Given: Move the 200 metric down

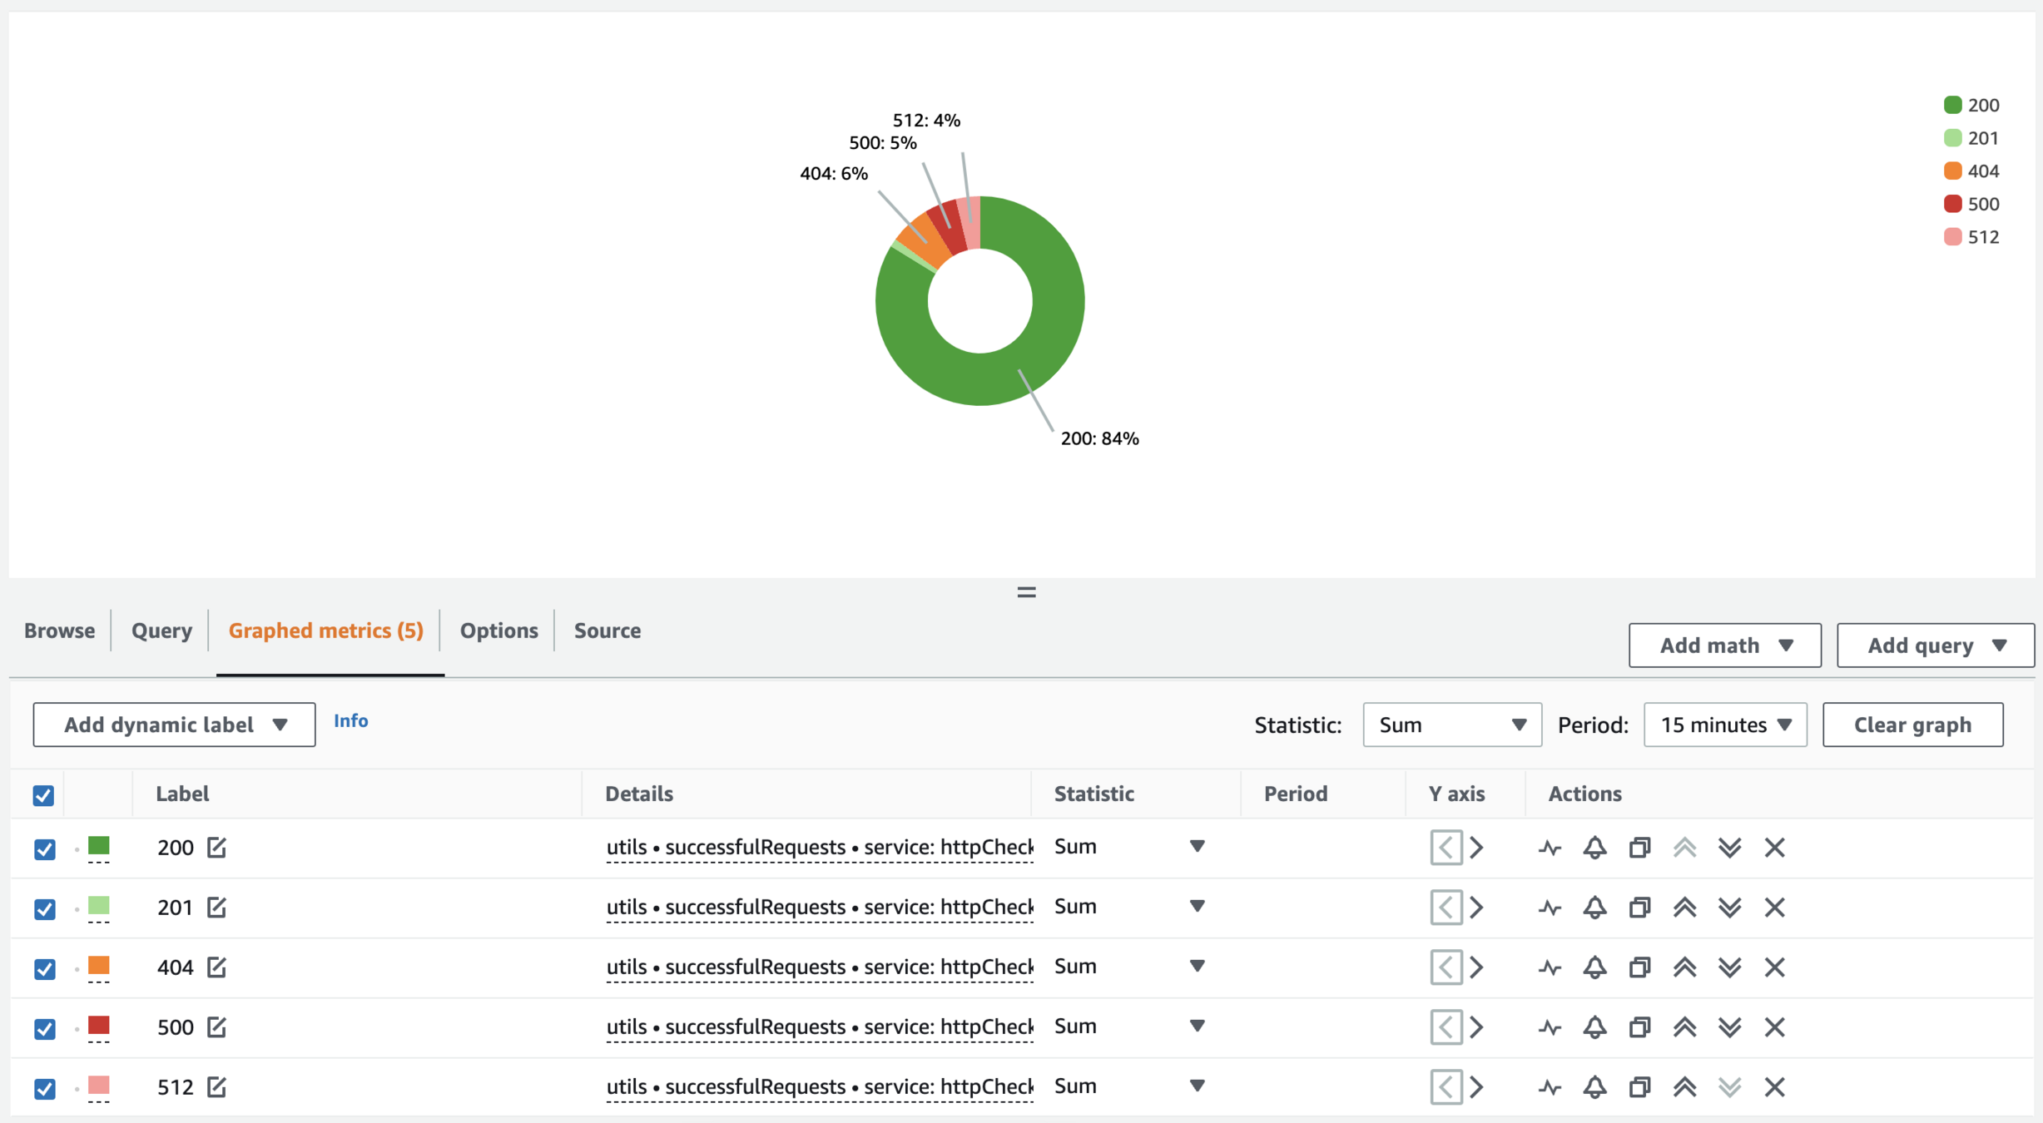Looking at the screenshot, I should point(1729,848).
